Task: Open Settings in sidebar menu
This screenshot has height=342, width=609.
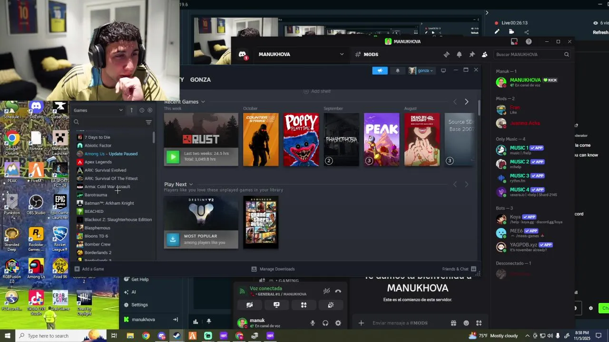Action: [136, 305]
